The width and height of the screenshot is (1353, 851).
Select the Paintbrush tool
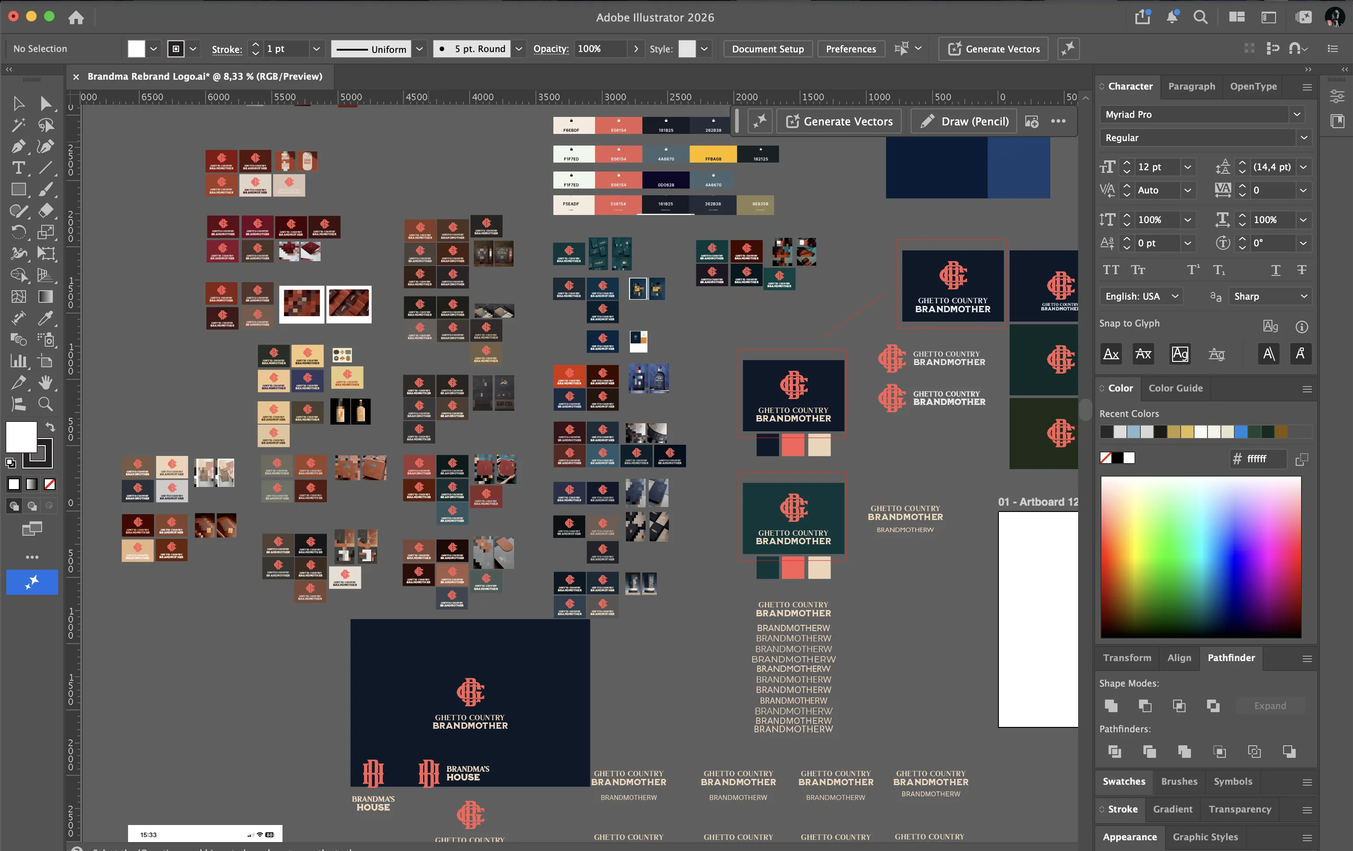click(x=46, y=189)
